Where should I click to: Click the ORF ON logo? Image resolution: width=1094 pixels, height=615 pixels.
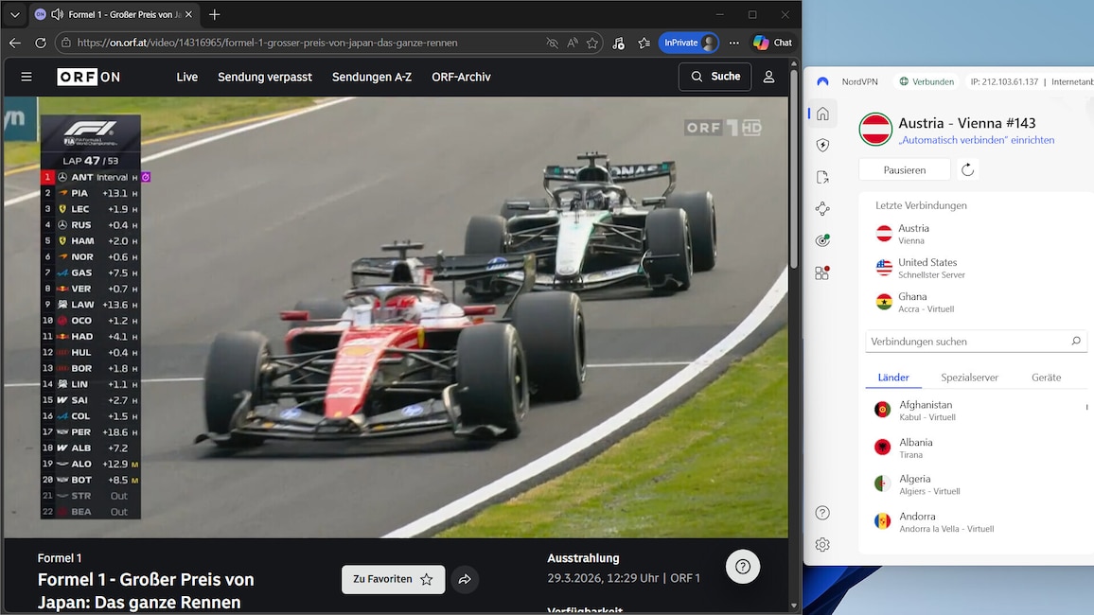(89, 77)
